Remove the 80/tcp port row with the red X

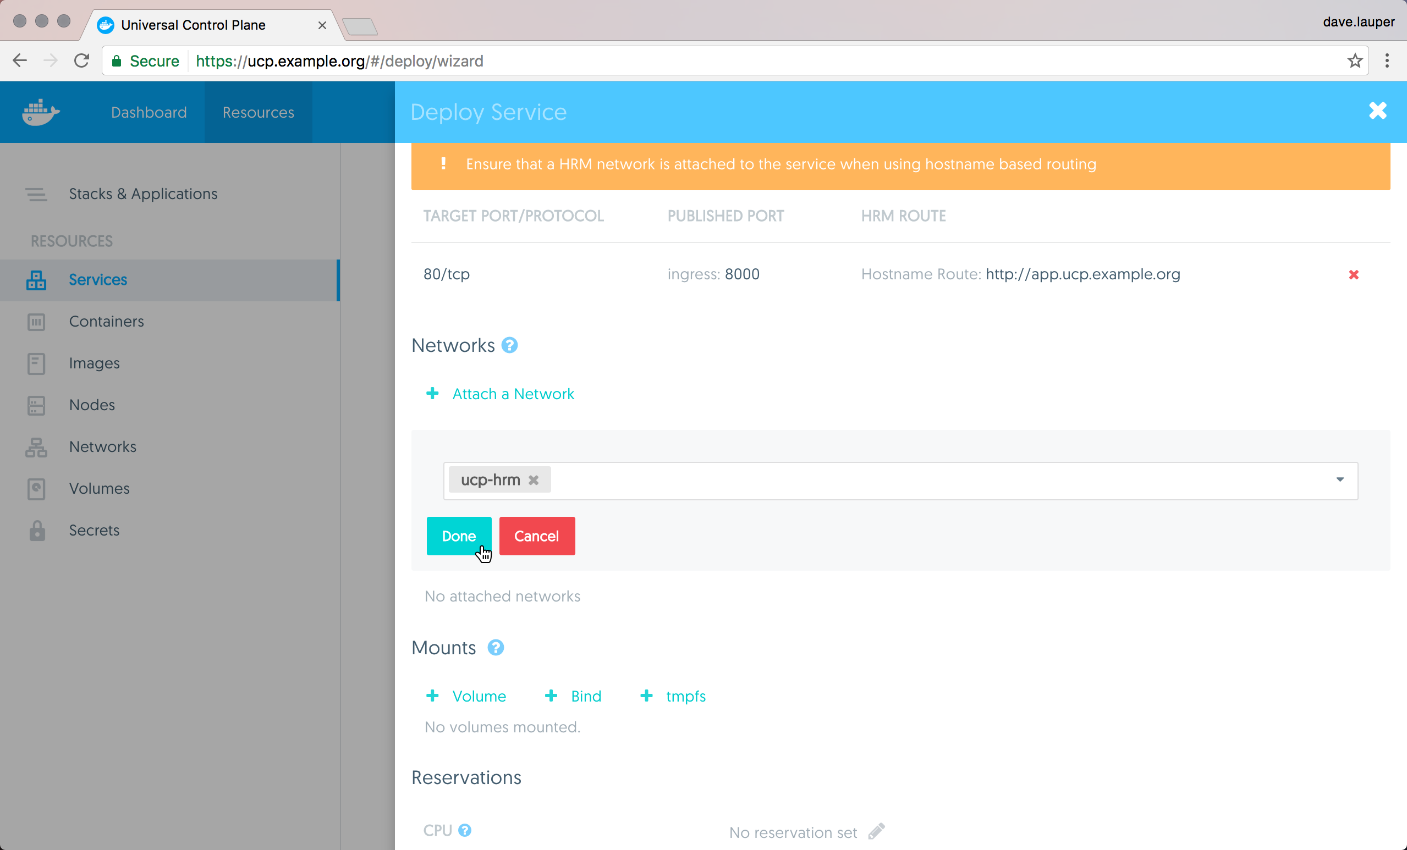(1353, 274)
